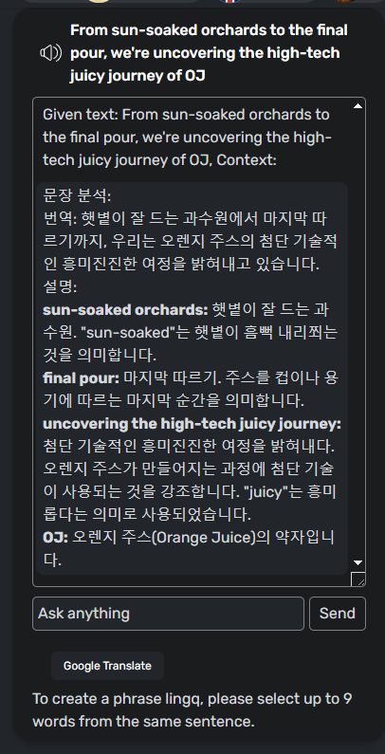Click the bold term 'sun-soaked orchards:'
The width and height of the screenshot is (385, 754).
pos(125,310)
